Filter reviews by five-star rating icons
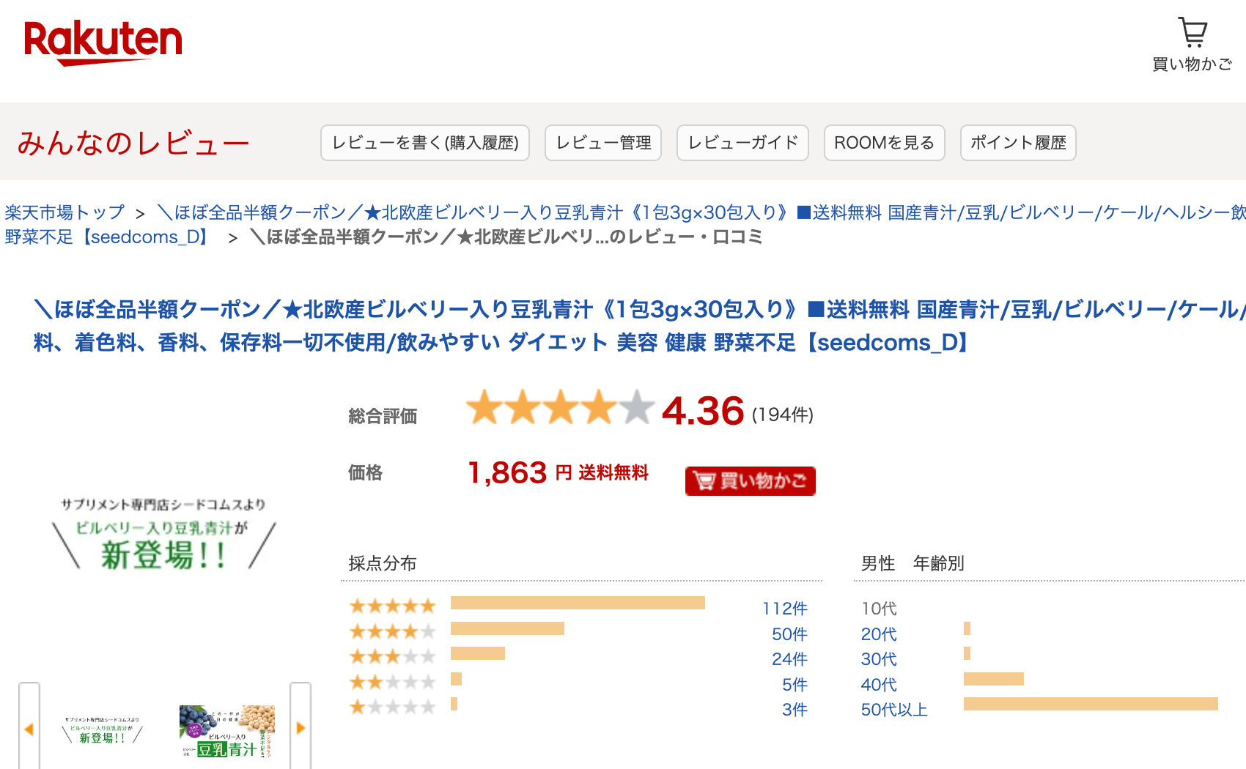1246x769 pixels. coord(393,606)
